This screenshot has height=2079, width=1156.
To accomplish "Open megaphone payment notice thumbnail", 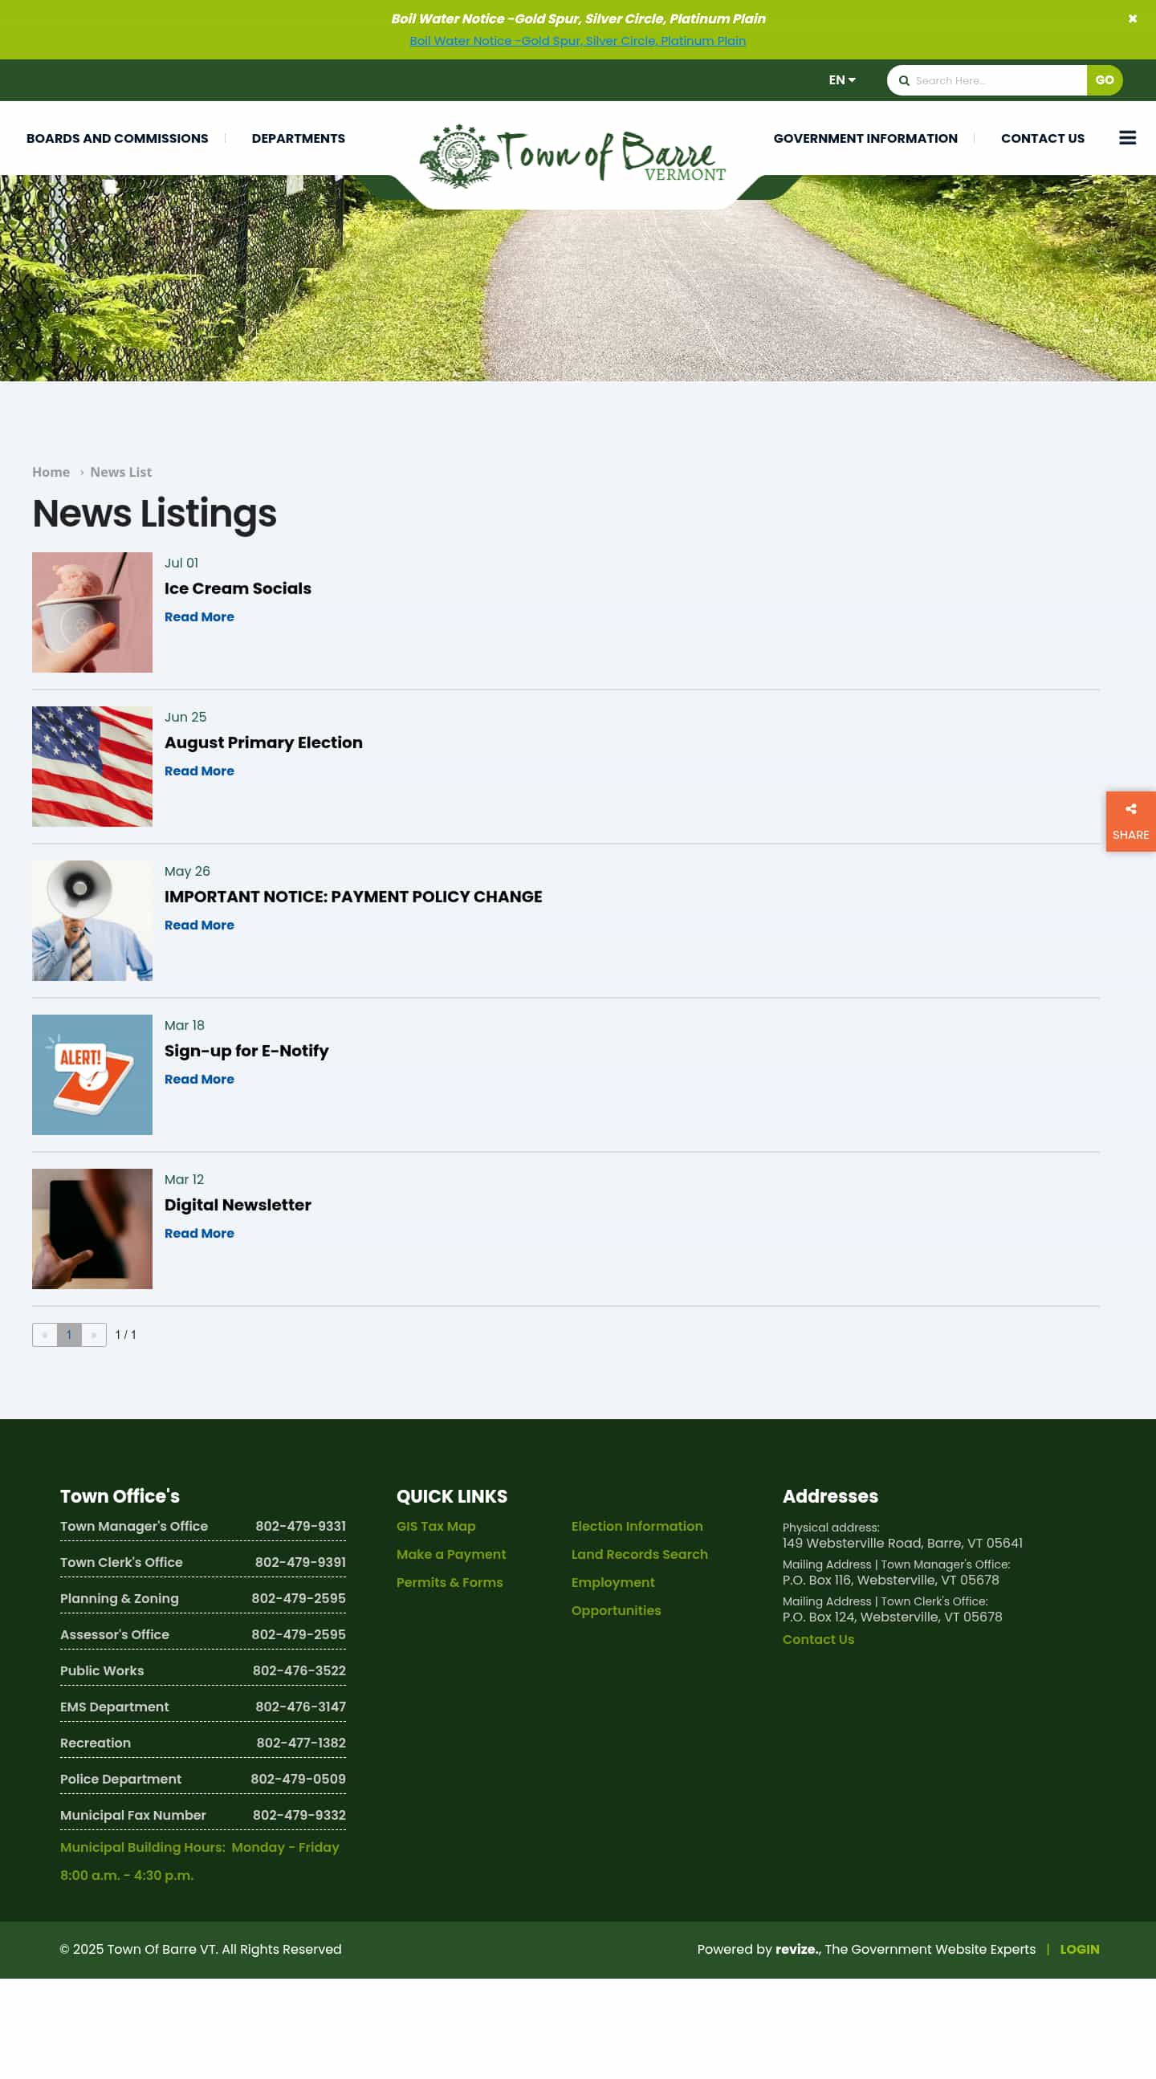I will tap(92, 920).
